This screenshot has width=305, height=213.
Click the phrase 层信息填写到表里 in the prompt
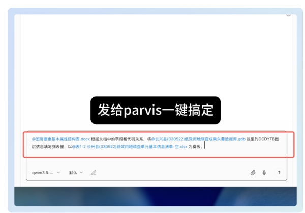pyautogui.click(x=48, y=147)
